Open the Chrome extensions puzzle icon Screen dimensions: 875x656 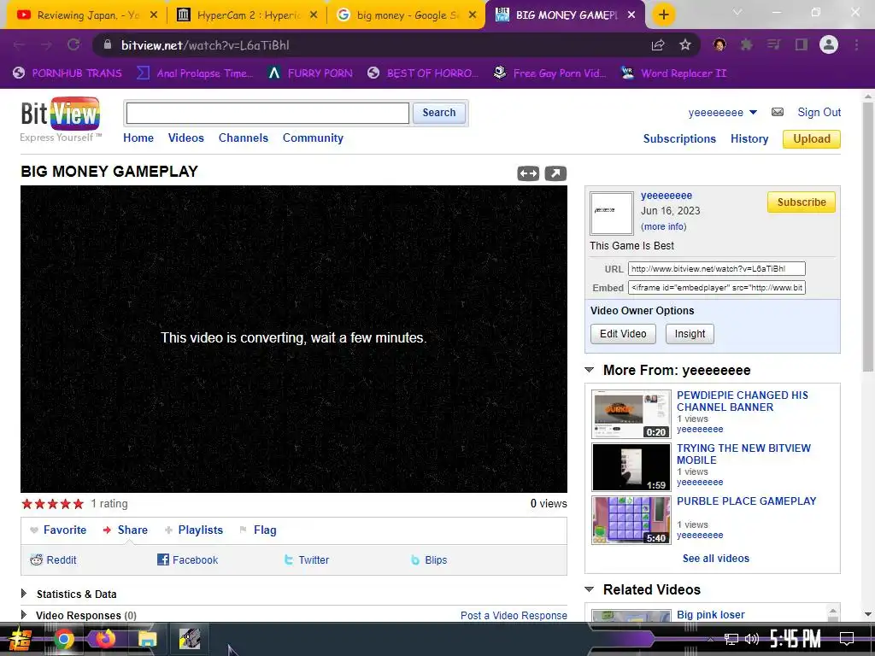click(x=747, y=44)
